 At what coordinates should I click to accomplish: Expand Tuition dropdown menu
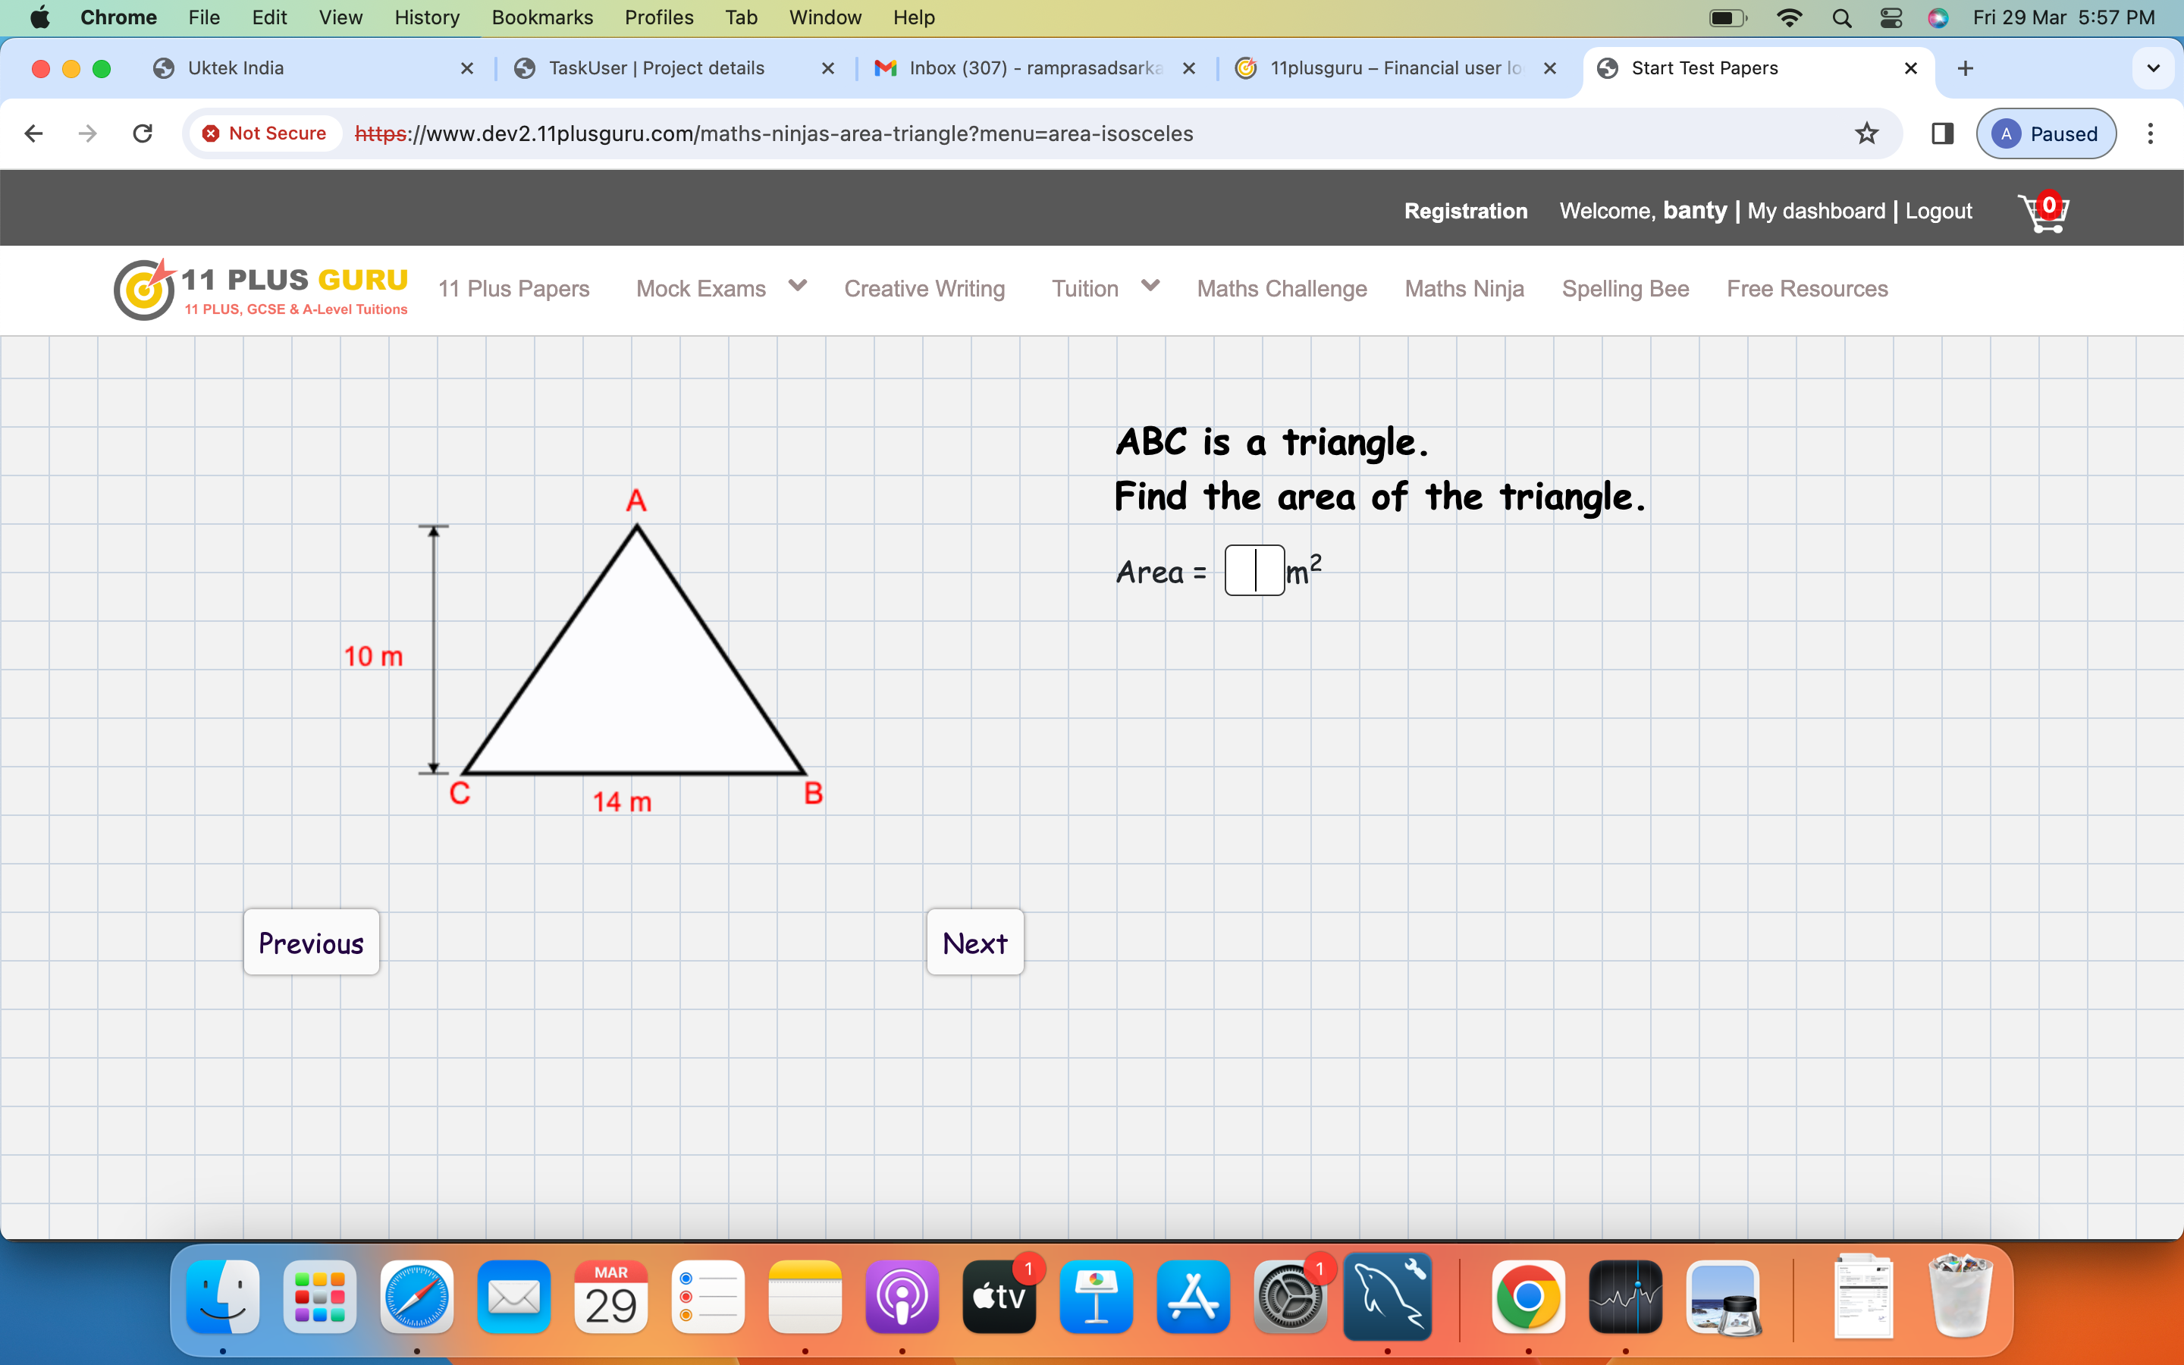pyautogui.click(x=1150, y=286)
